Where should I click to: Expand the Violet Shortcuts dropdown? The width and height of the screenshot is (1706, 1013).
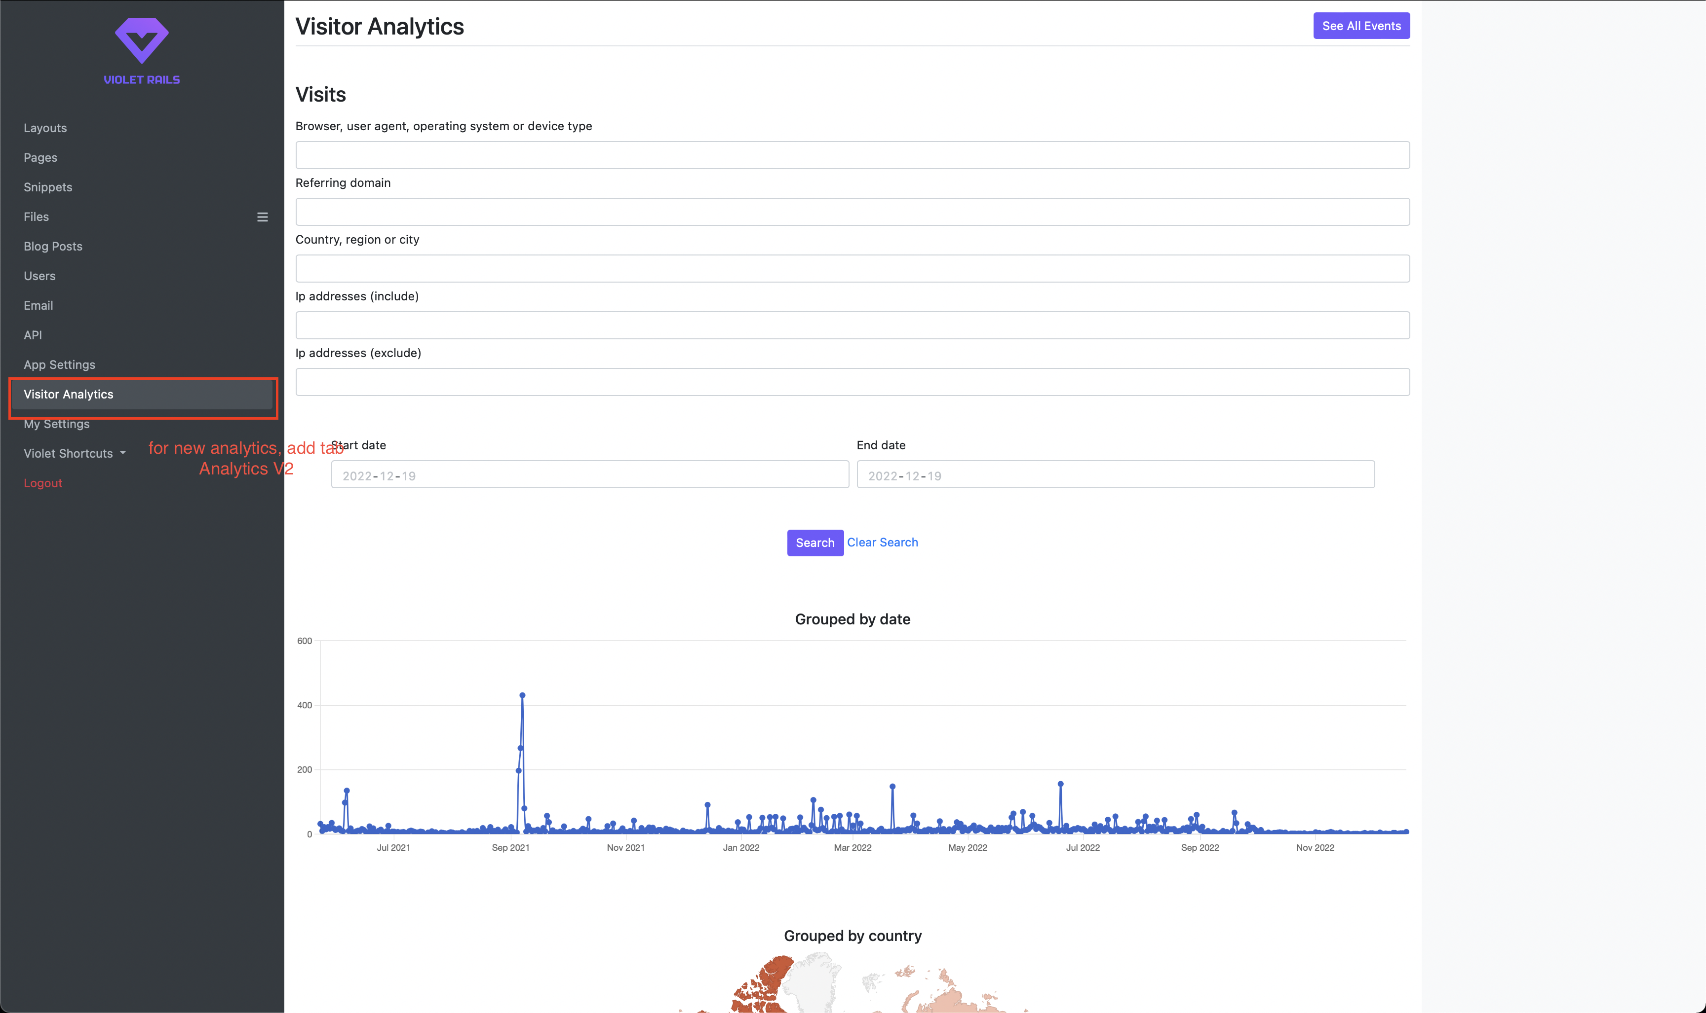coord(75,453)
